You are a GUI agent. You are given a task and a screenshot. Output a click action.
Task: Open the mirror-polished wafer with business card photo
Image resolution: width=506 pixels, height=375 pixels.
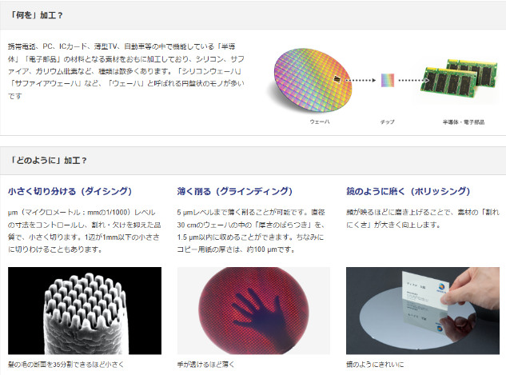[422, 310]
